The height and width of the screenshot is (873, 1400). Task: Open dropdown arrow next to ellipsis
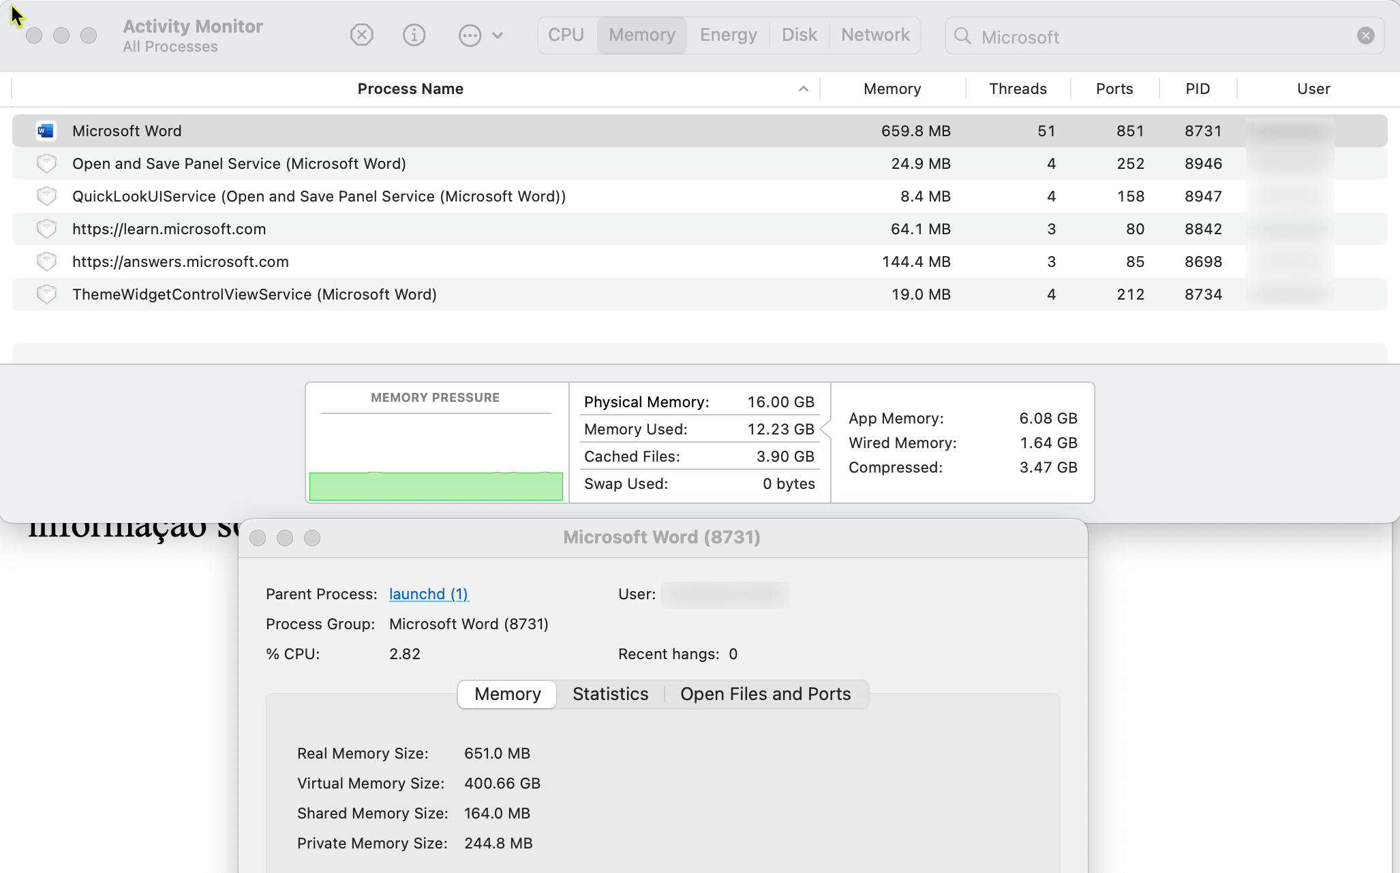[498, 35]
